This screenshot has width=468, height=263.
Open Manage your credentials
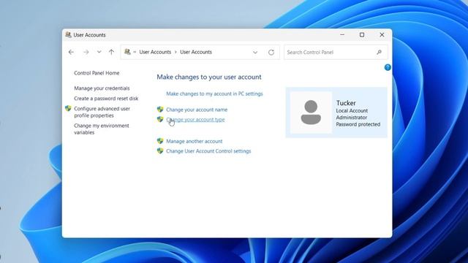(102, 88)
